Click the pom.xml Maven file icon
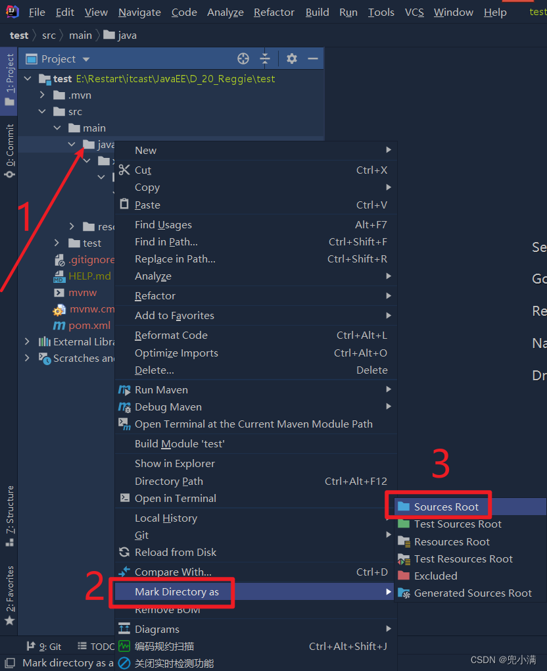Viewport: 547px width, 671px height. pos(59,325)
